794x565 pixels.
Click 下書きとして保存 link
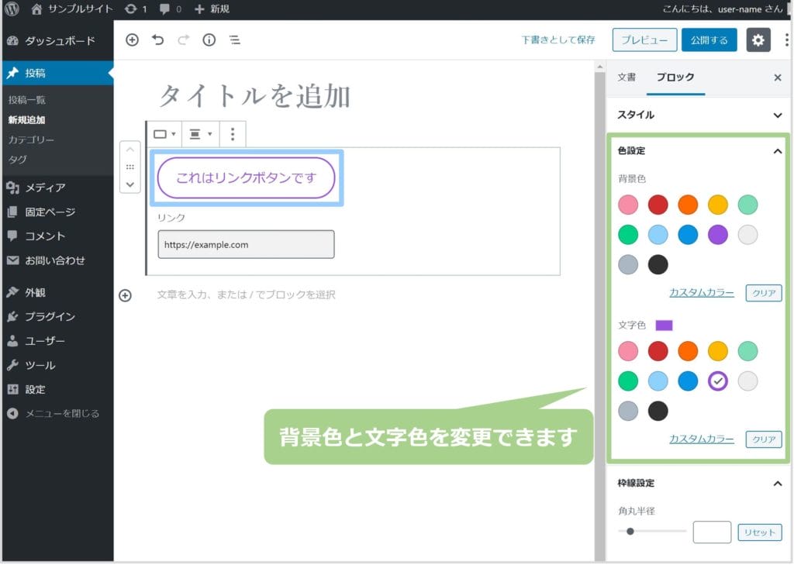558,40
